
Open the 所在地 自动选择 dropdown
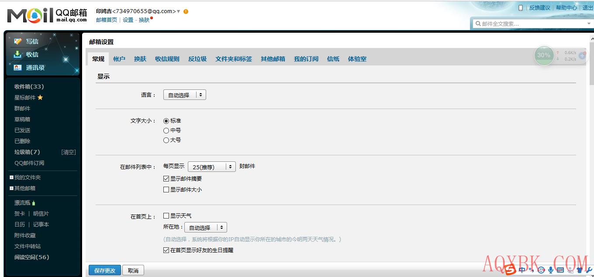pos(206,227)
